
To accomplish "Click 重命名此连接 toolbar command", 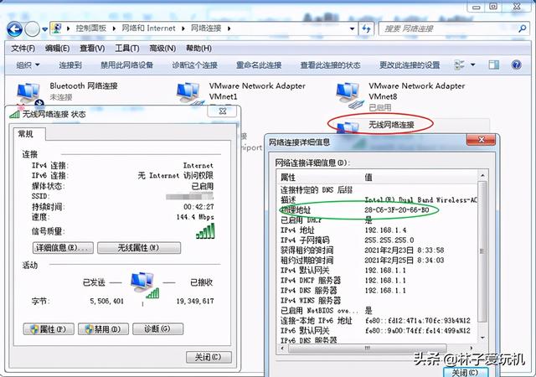I will click(x=259, y=65).
